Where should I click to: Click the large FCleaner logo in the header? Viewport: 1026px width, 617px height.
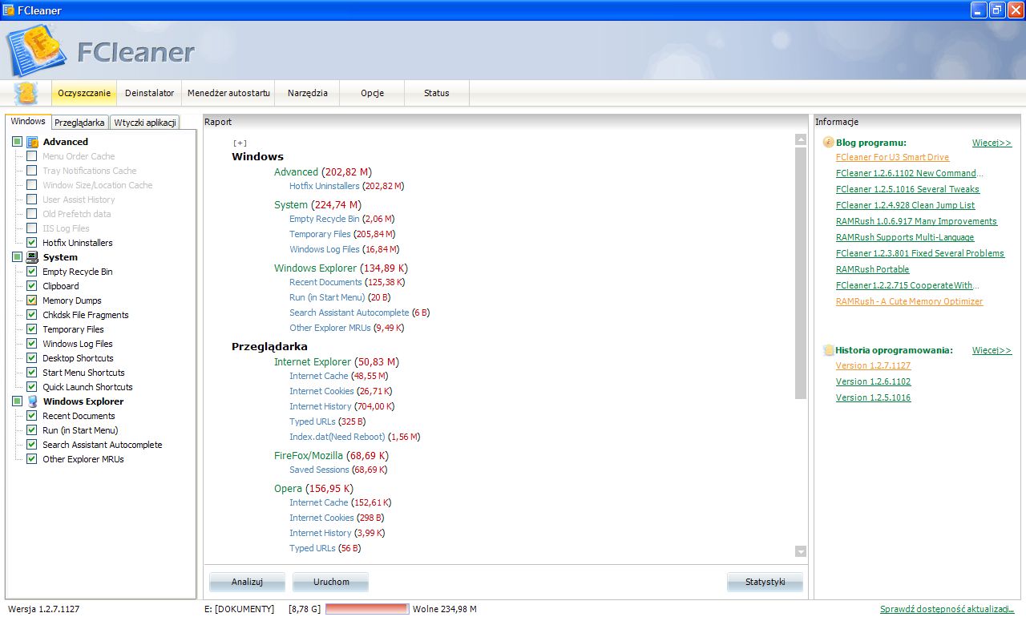(37, 51)
